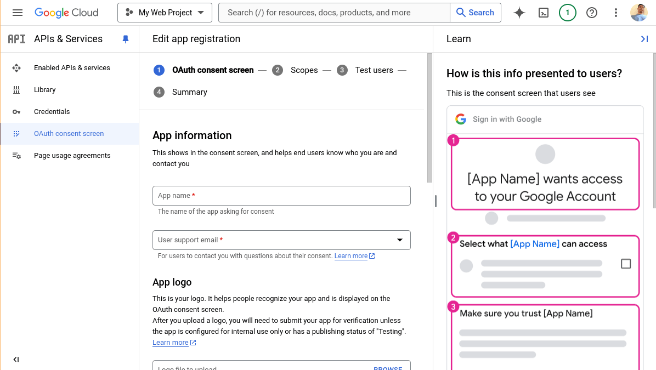This screenshot has width=656, height=370.
Task: Click the Enabled APIs & services icon
Action: click(16, 68)
